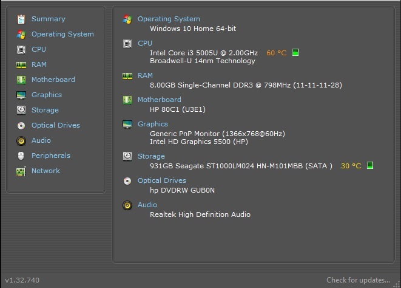Viewport: 401px width, 288px height.
Task: Switch to the CPU section in sidebar
Action: [x=39, y=49]
